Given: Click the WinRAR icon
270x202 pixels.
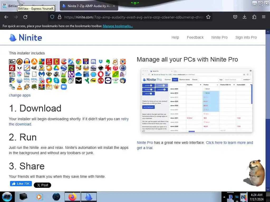Looking at the screenshot, I should click(42, 87).
